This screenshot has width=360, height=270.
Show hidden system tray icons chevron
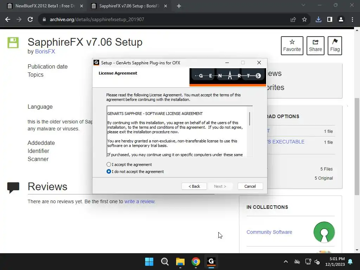(x=286, y=262)
